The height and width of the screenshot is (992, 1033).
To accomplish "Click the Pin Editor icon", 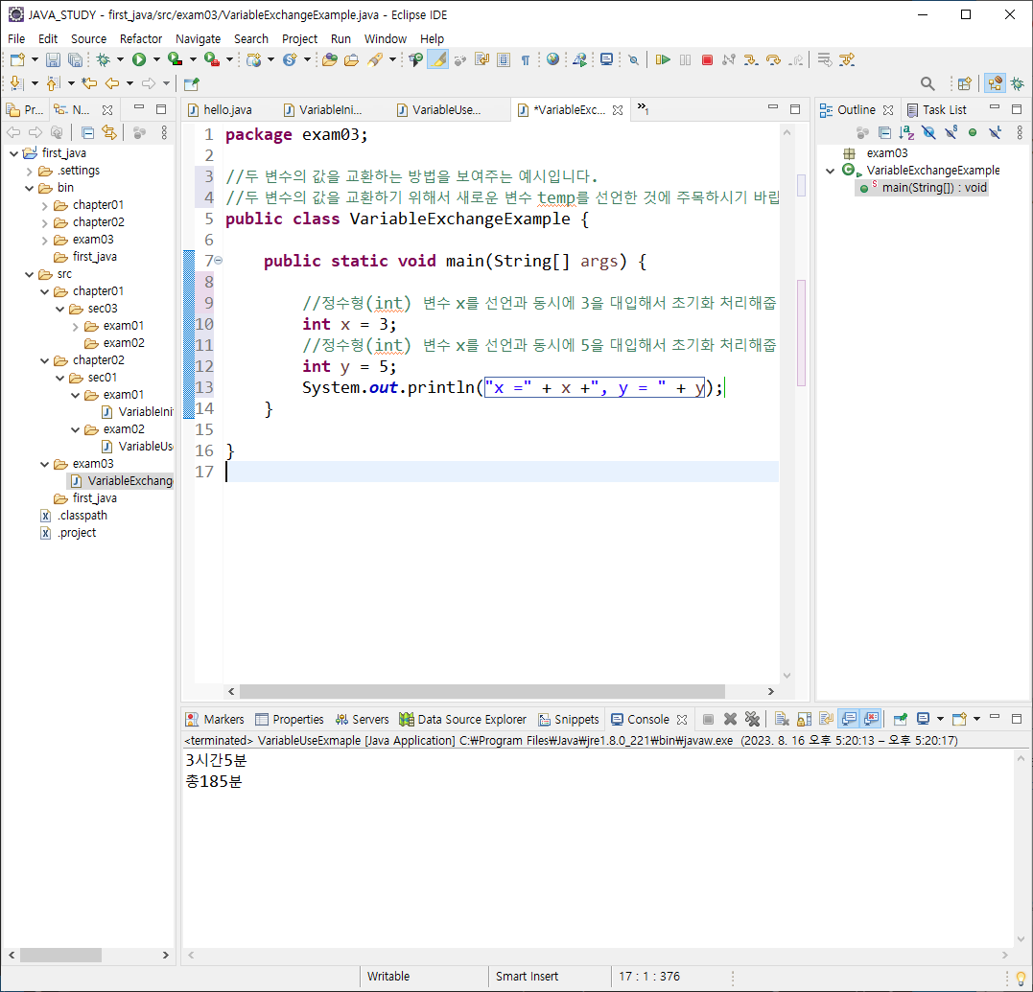I will 191,83.
